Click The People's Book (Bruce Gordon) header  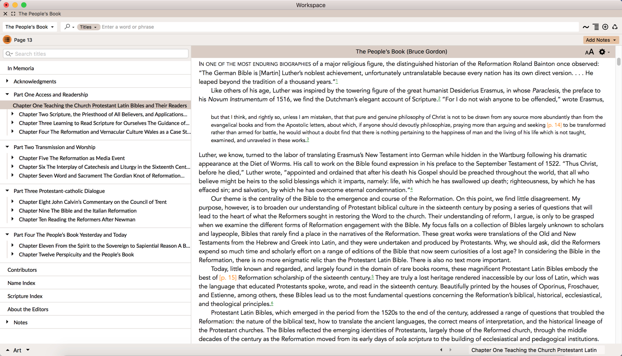401,52
